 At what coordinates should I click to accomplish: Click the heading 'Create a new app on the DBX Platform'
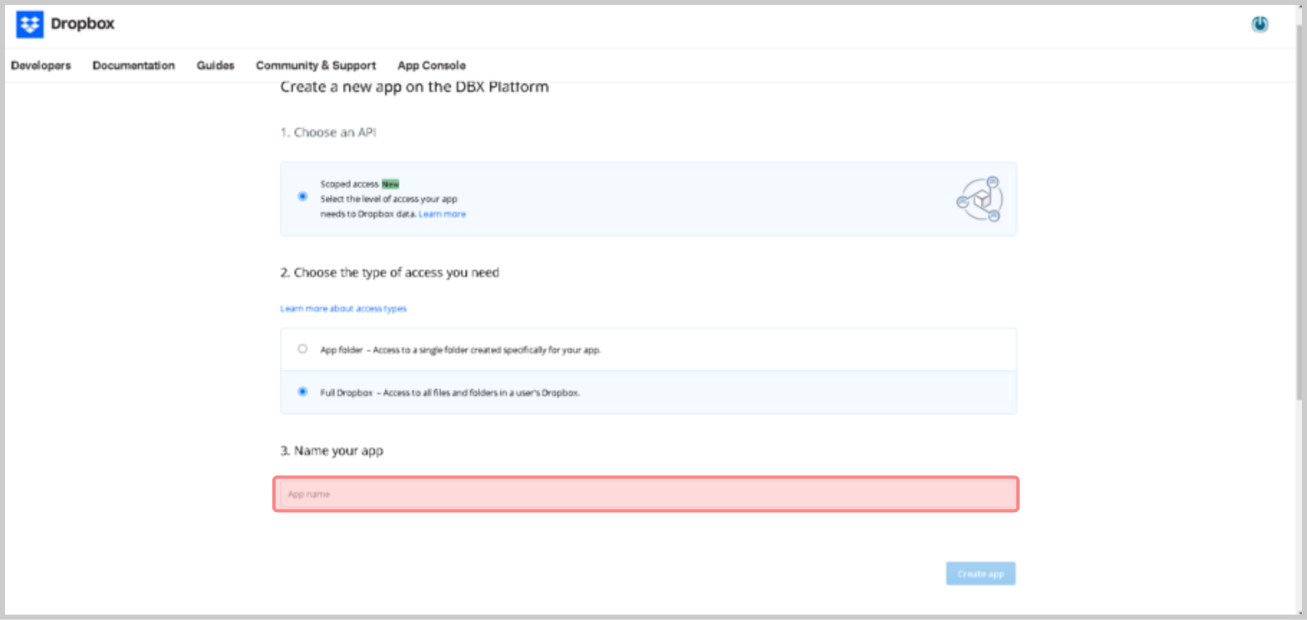415,87
